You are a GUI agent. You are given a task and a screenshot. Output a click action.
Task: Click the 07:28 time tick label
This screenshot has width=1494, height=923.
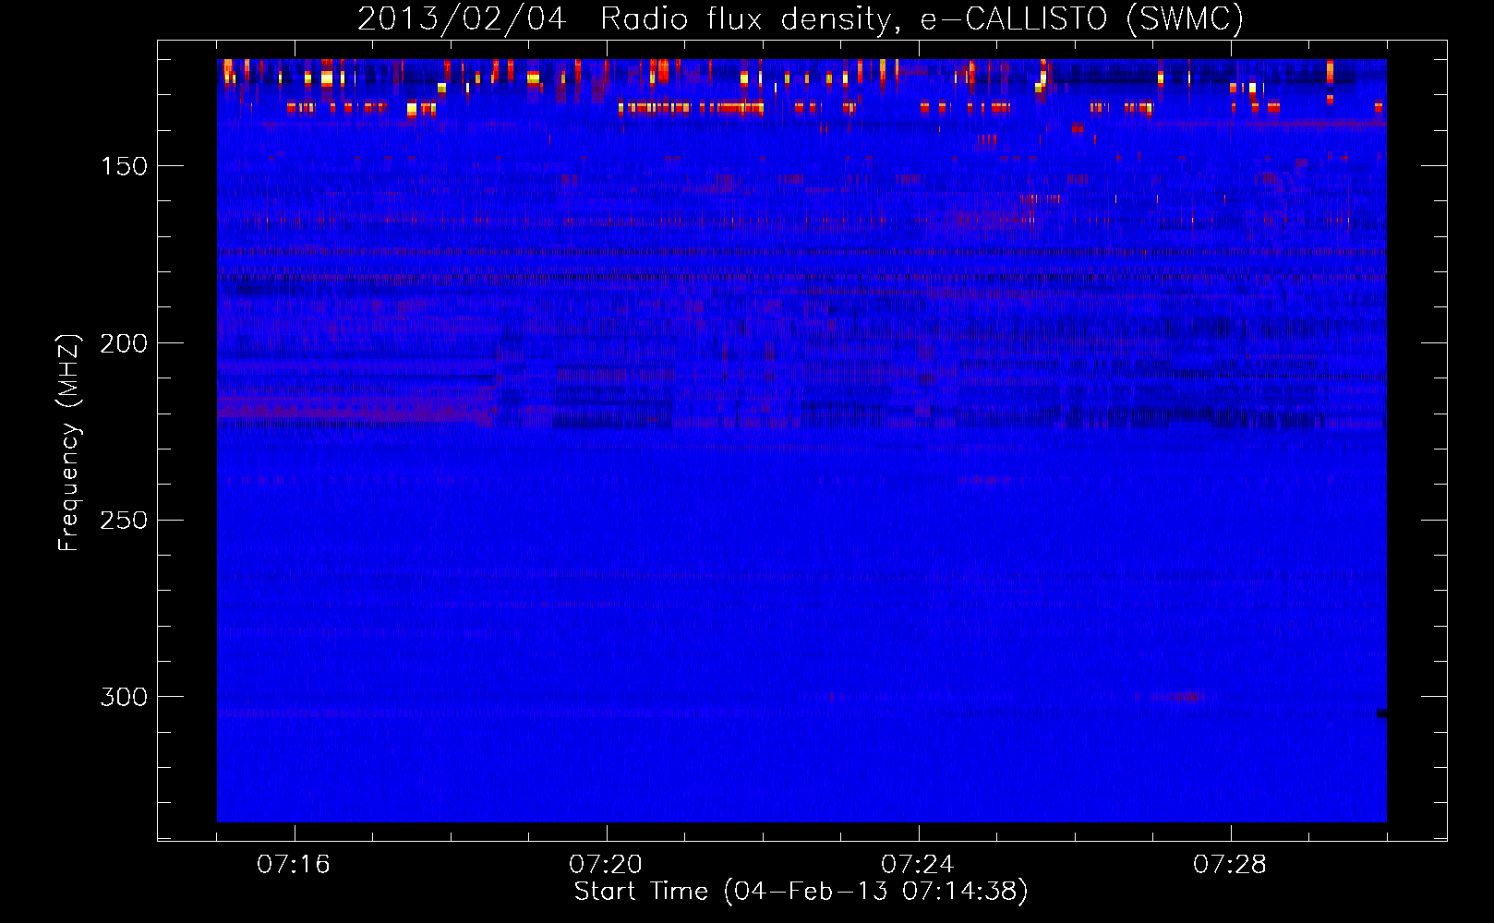pos(1230,864)
